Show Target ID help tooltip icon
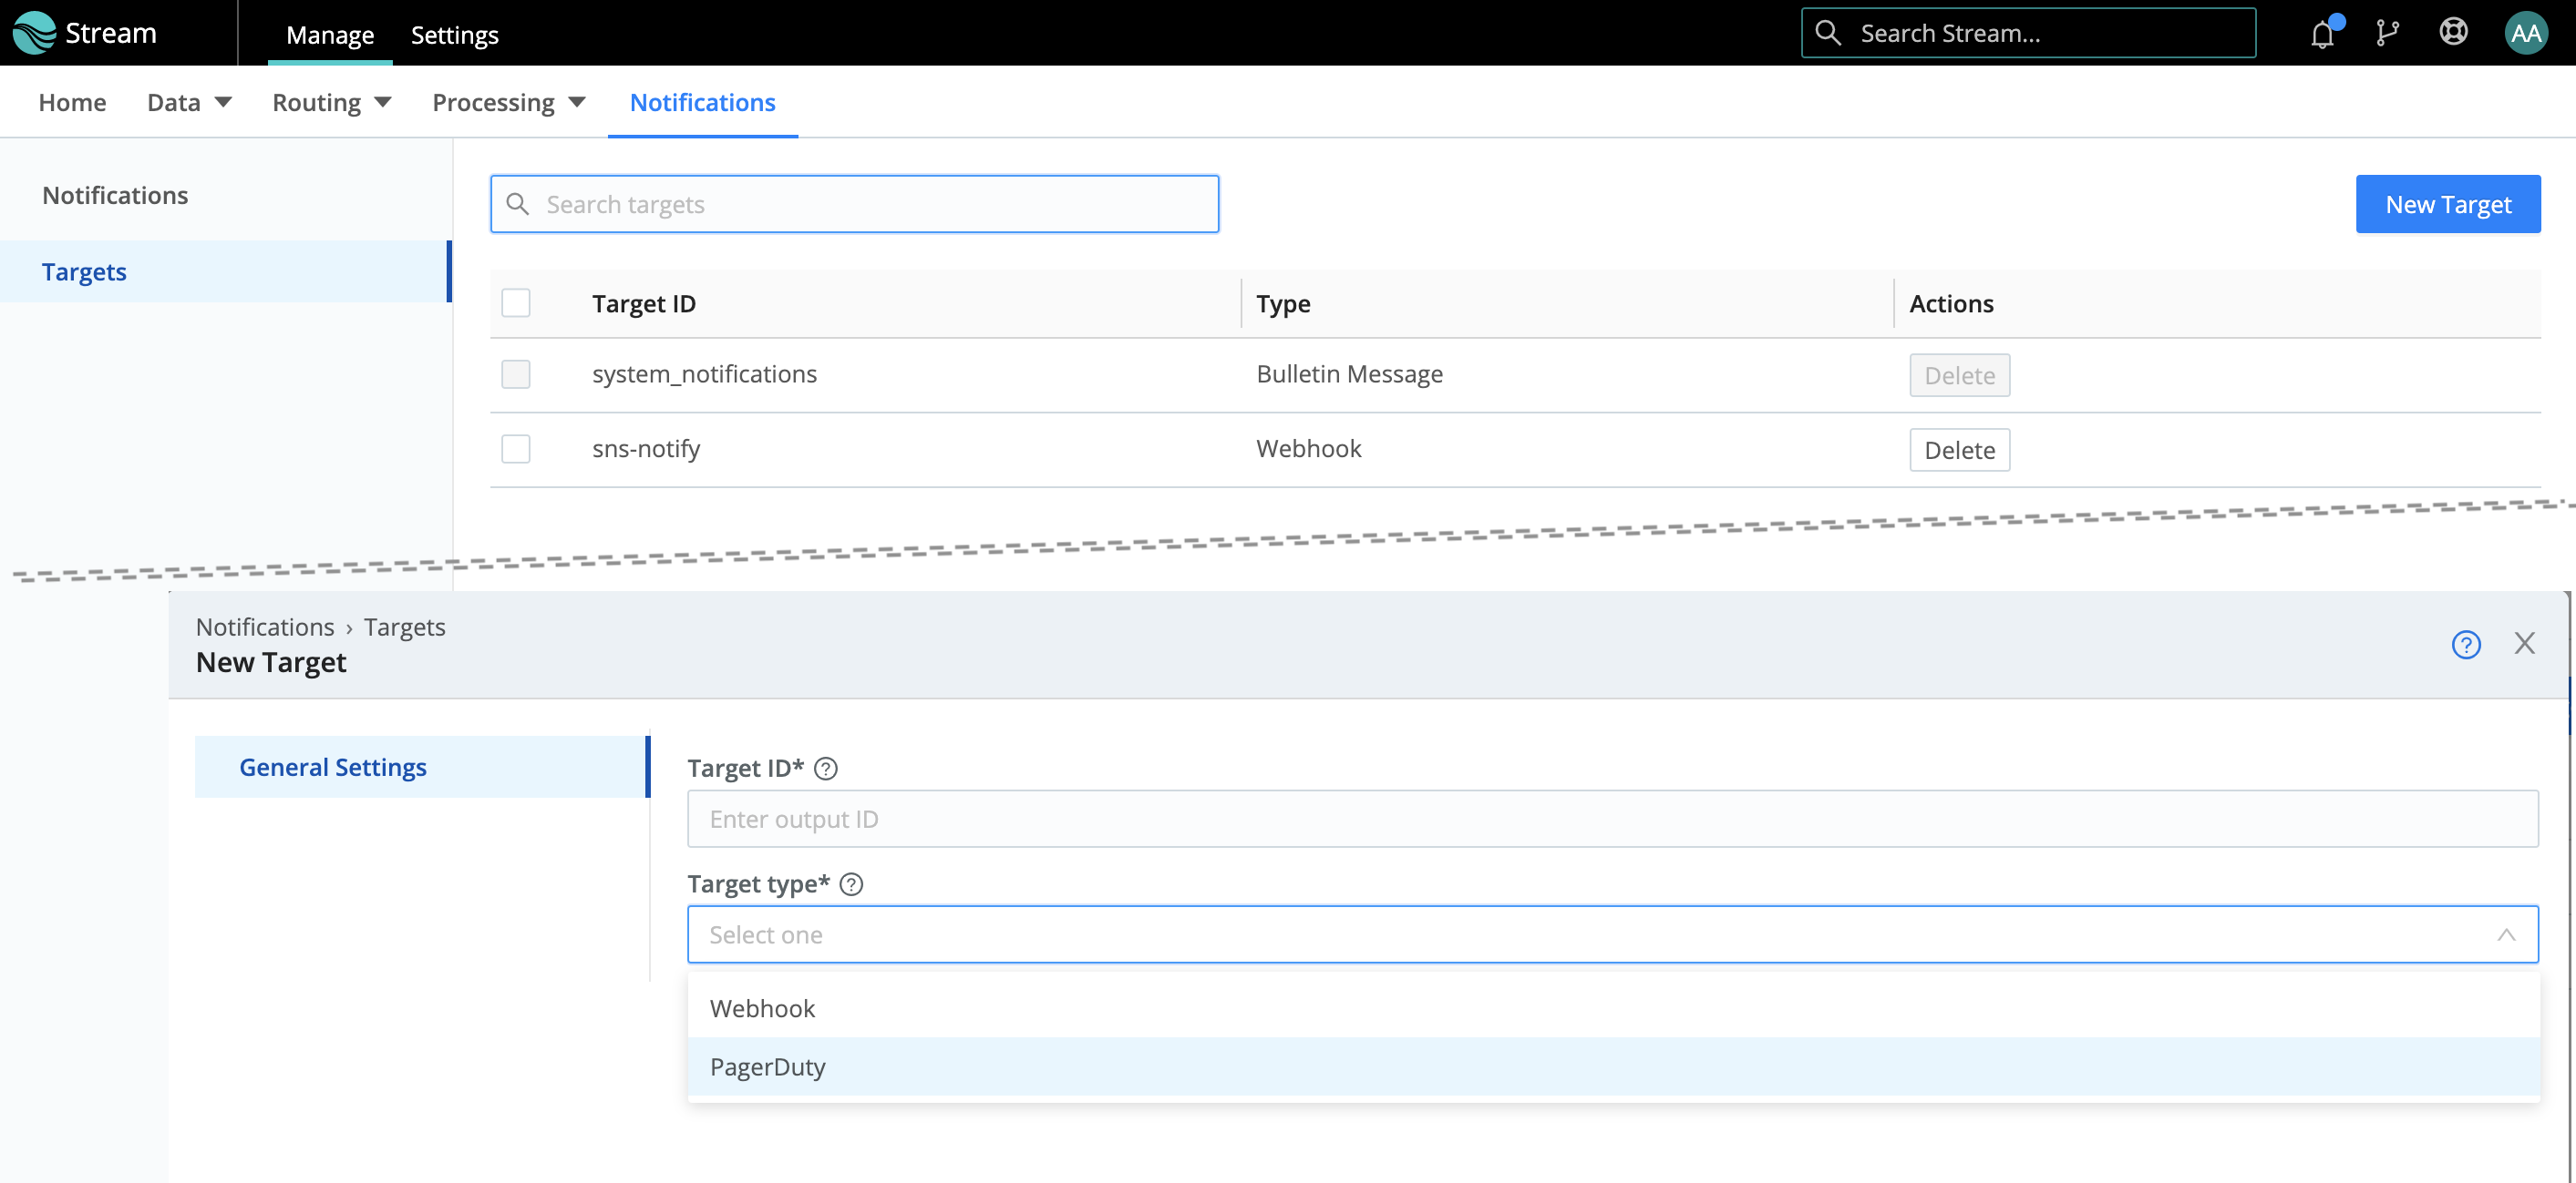 point(826,769)
